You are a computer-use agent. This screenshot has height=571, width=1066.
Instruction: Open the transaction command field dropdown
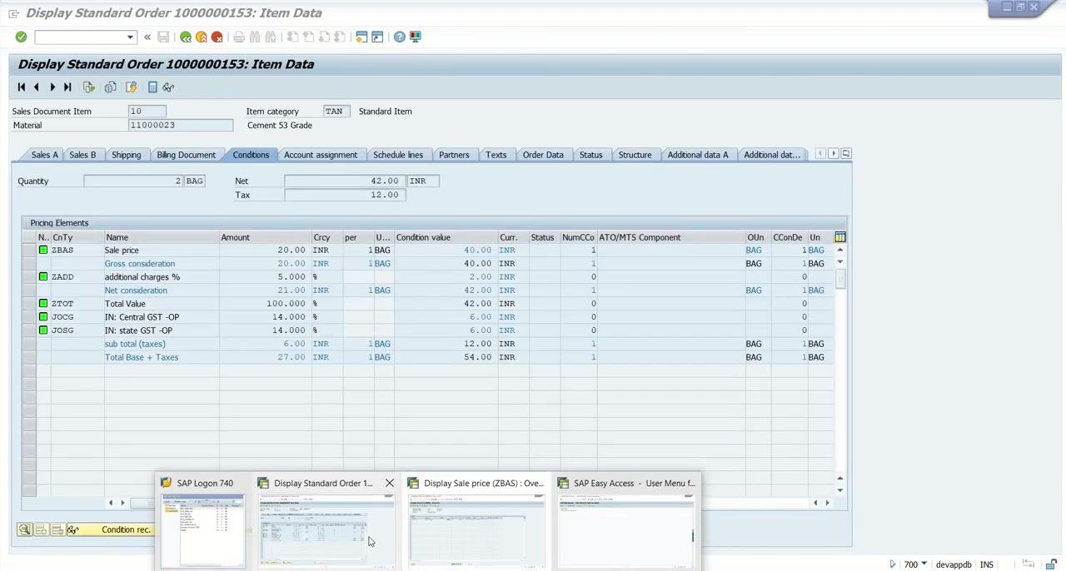coord(130,37)
